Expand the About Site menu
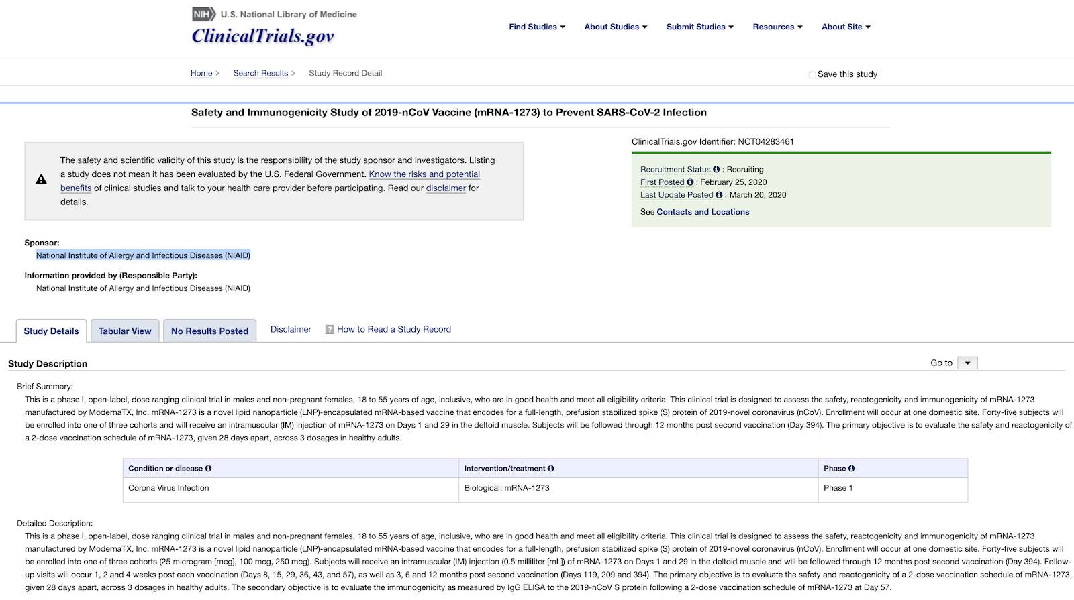This screenshot has width=1074, height=600. point(846,27)
